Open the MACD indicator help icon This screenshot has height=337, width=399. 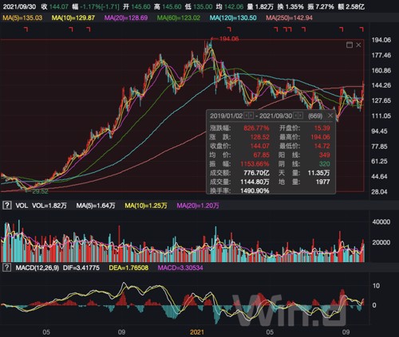pos(6,268)
